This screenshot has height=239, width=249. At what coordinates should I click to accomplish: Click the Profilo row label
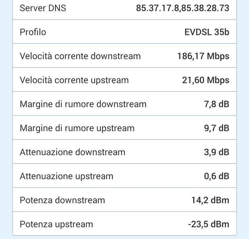coord(33,32)
